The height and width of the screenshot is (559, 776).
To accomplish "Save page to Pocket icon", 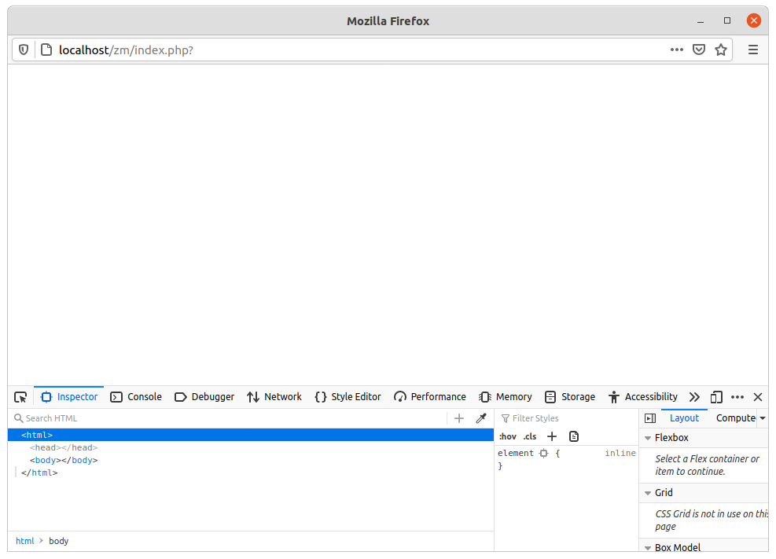I will [699, 50].
